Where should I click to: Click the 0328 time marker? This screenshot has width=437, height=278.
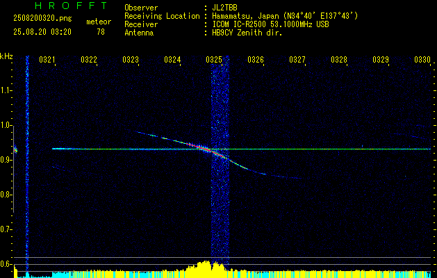(339, 59)
